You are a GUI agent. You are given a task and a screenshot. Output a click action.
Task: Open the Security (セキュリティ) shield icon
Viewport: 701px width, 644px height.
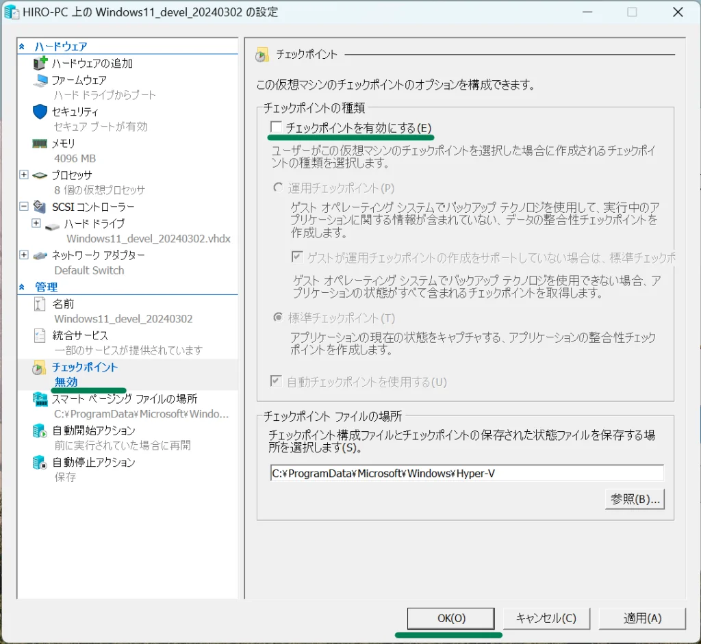(40, 112)
